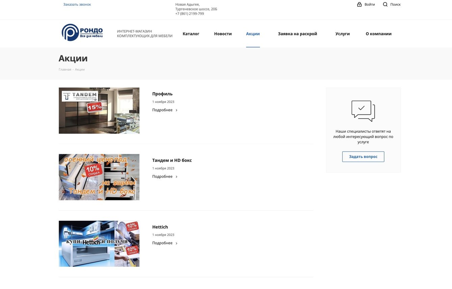Click the phone number +7 (861) 2199-799

click(190, 14)
